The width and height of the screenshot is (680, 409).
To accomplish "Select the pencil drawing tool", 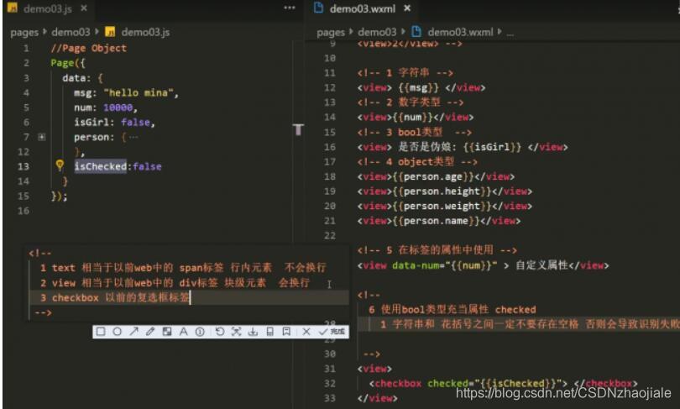I will pos(150,332).
